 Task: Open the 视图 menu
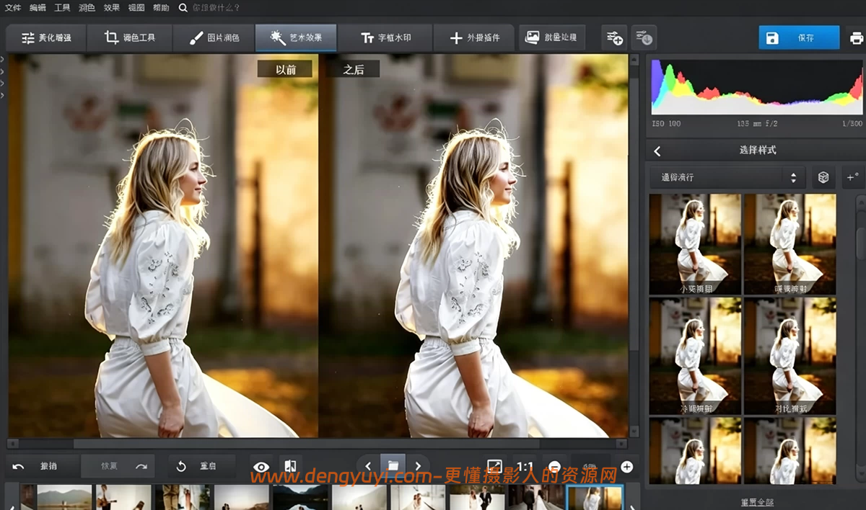136,8
